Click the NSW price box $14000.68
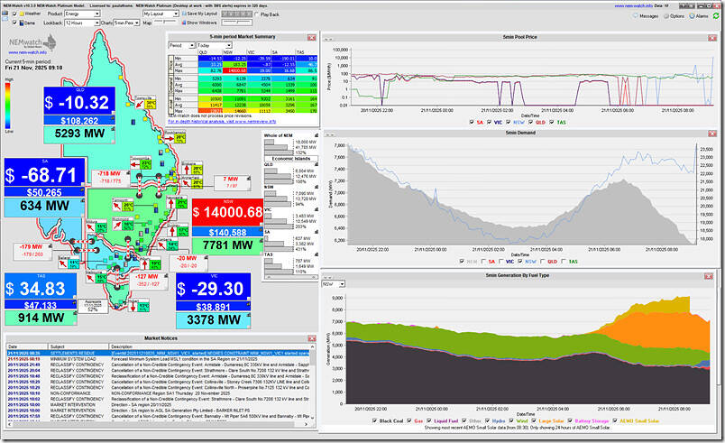Viewport: 725px width, 443px height. click(227, 212)
